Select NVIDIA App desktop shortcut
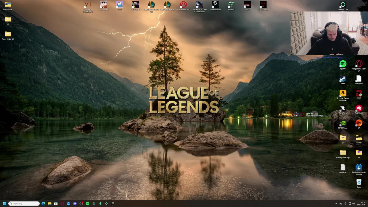The image size is (368, 207). click(x=343, y=124)
